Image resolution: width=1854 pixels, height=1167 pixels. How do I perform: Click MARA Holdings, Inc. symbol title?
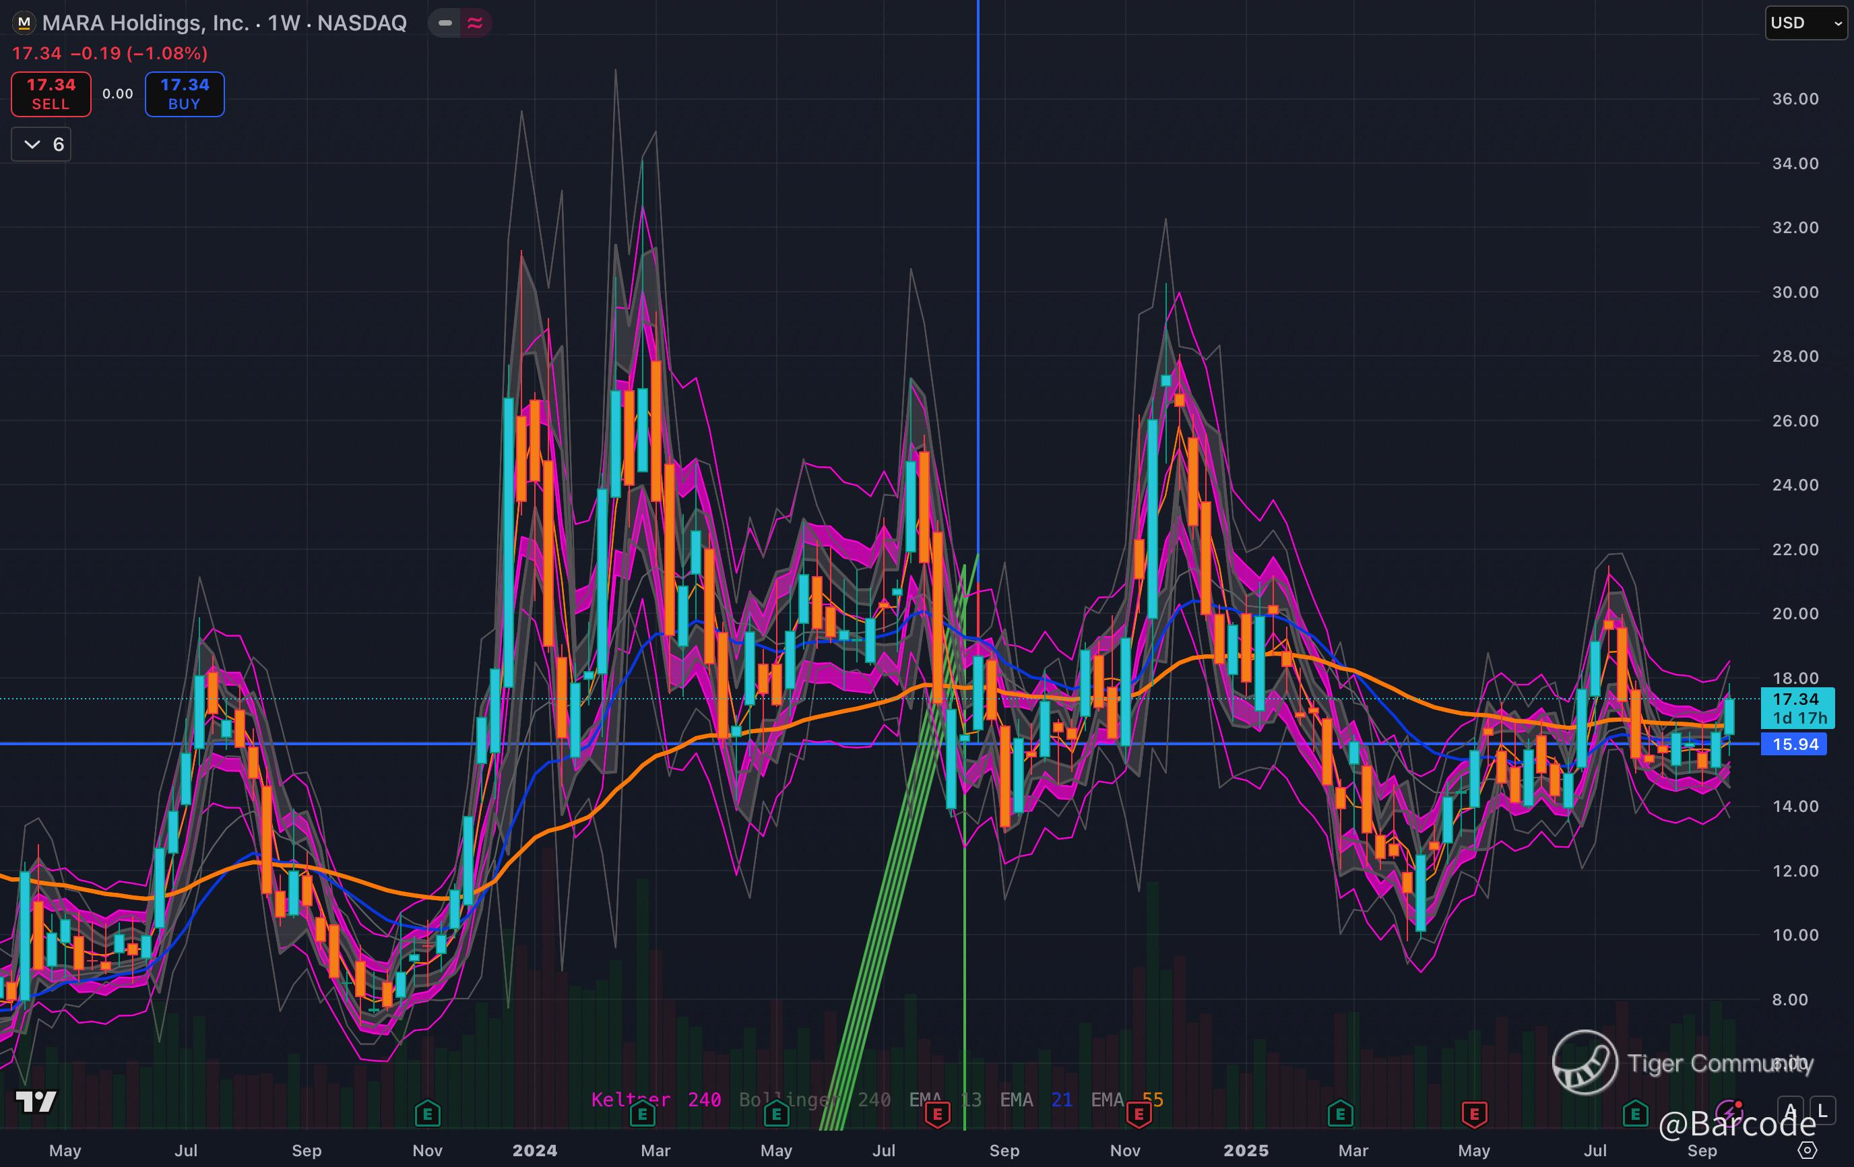coord(145,23)
